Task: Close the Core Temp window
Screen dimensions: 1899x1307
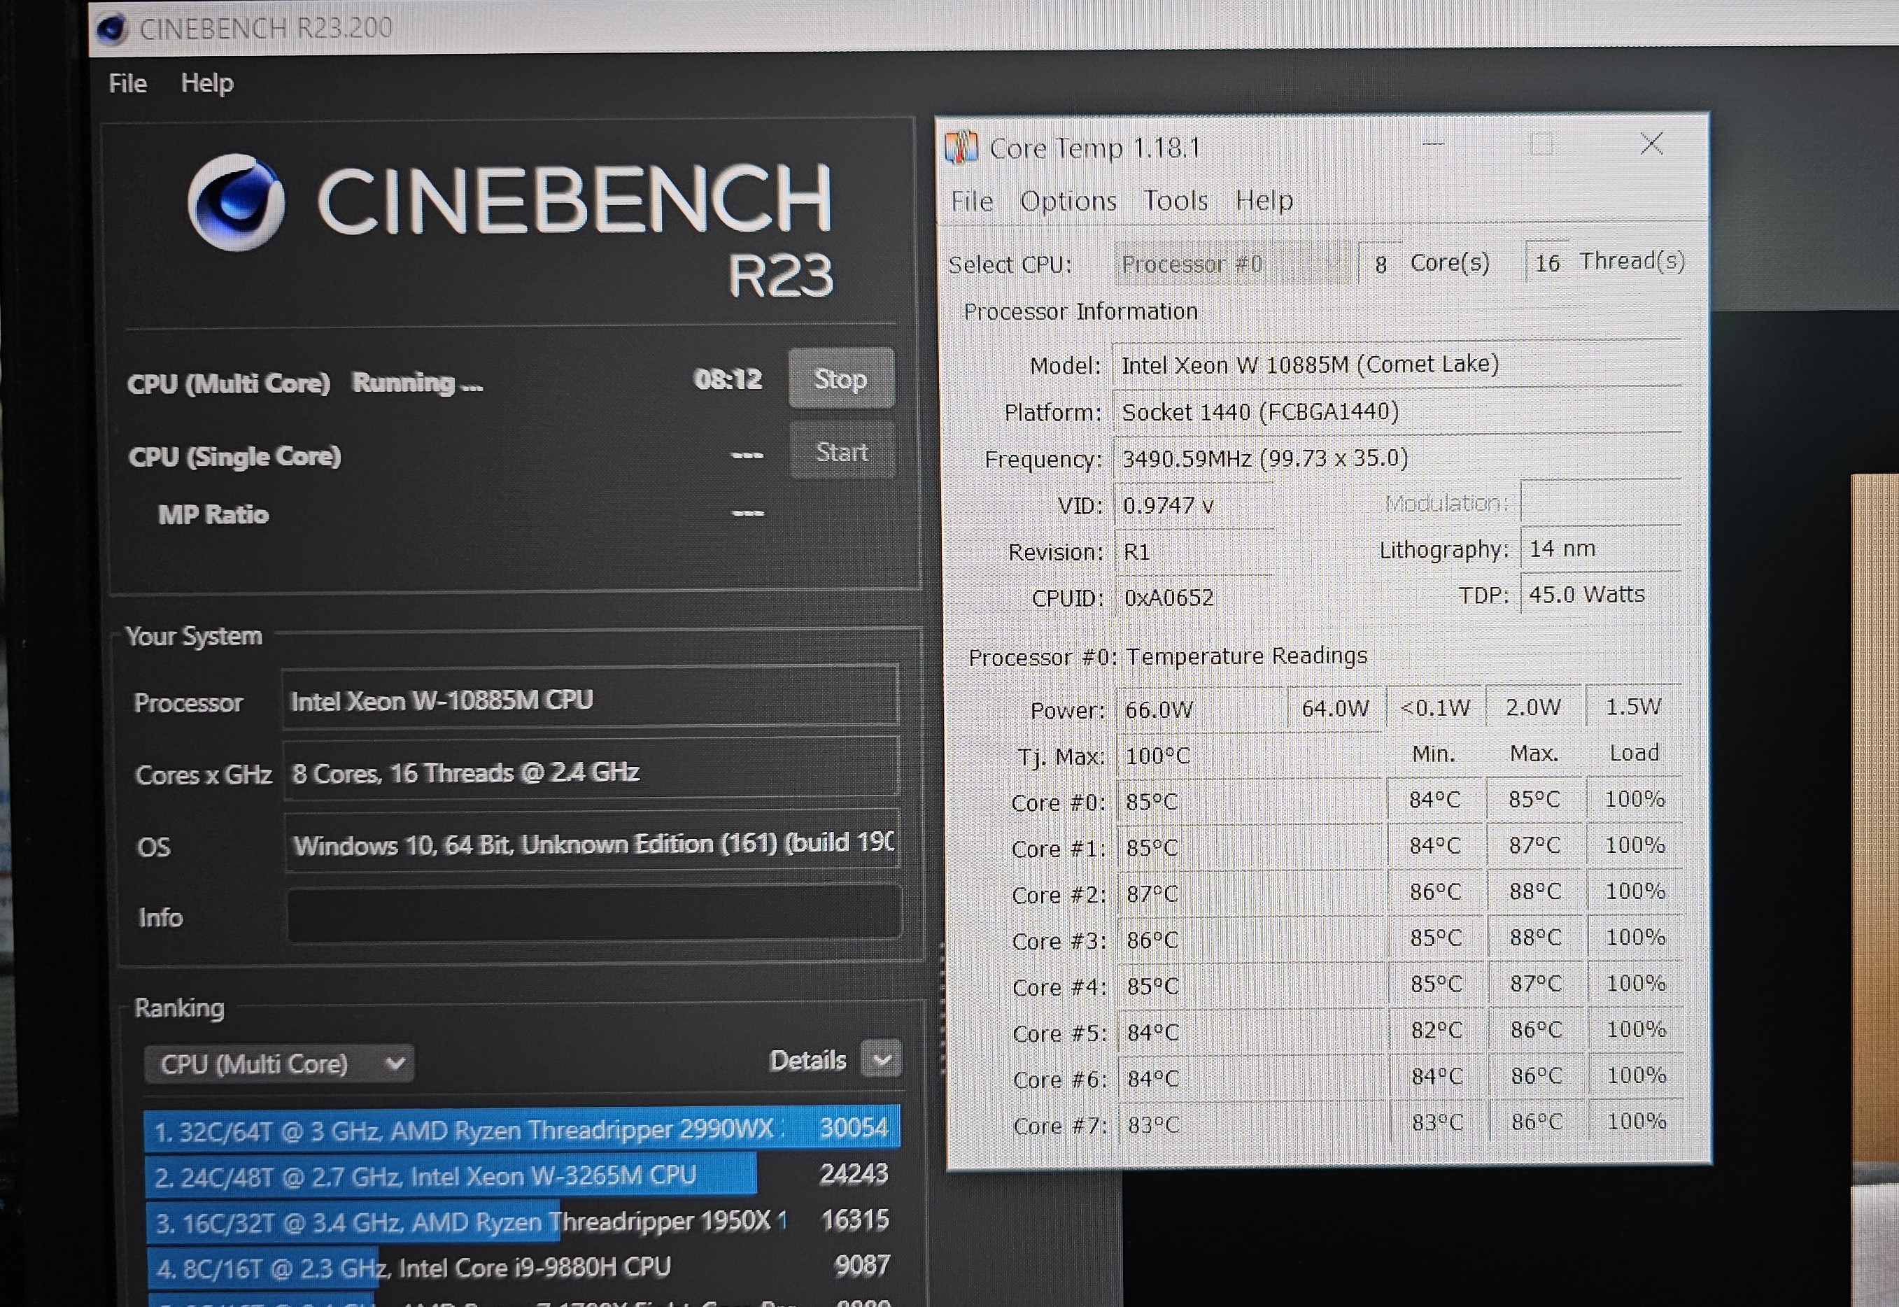Action: 1652,144
